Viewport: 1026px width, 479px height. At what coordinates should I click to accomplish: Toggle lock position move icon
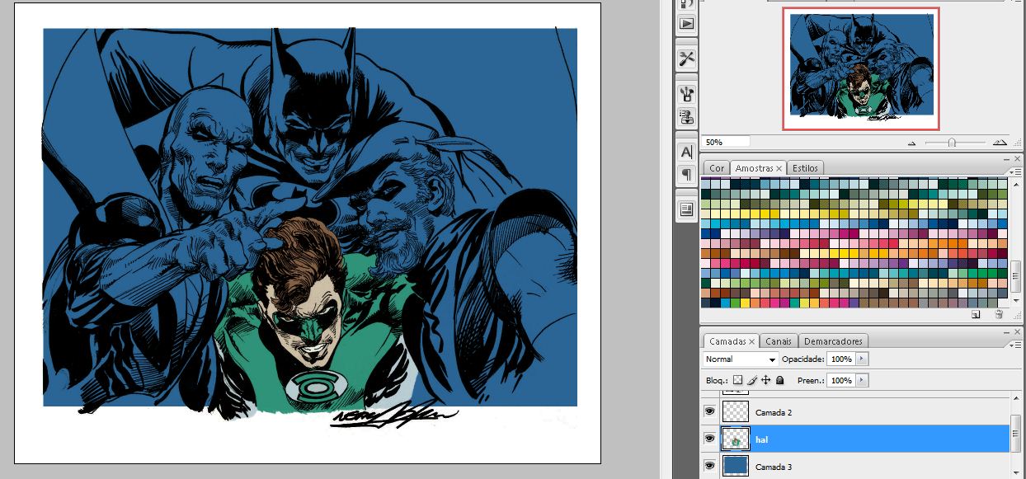pos(765,380)
